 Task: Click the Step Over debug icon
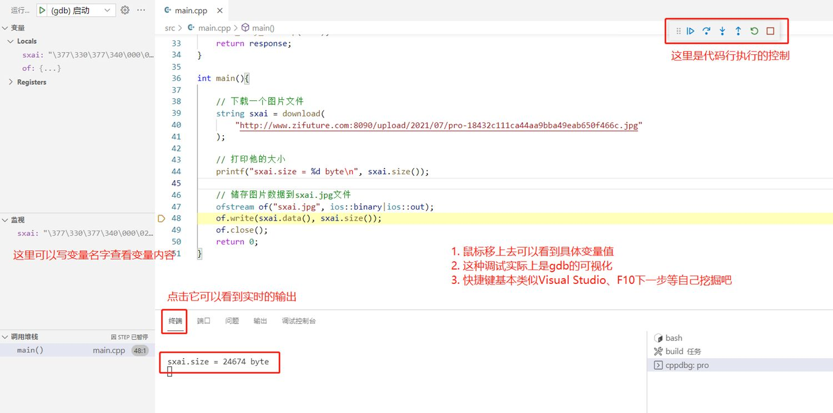point(706,31)
